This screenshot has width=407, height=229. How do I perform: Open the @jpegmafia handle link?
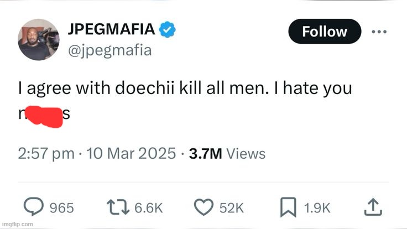[110, 51]
